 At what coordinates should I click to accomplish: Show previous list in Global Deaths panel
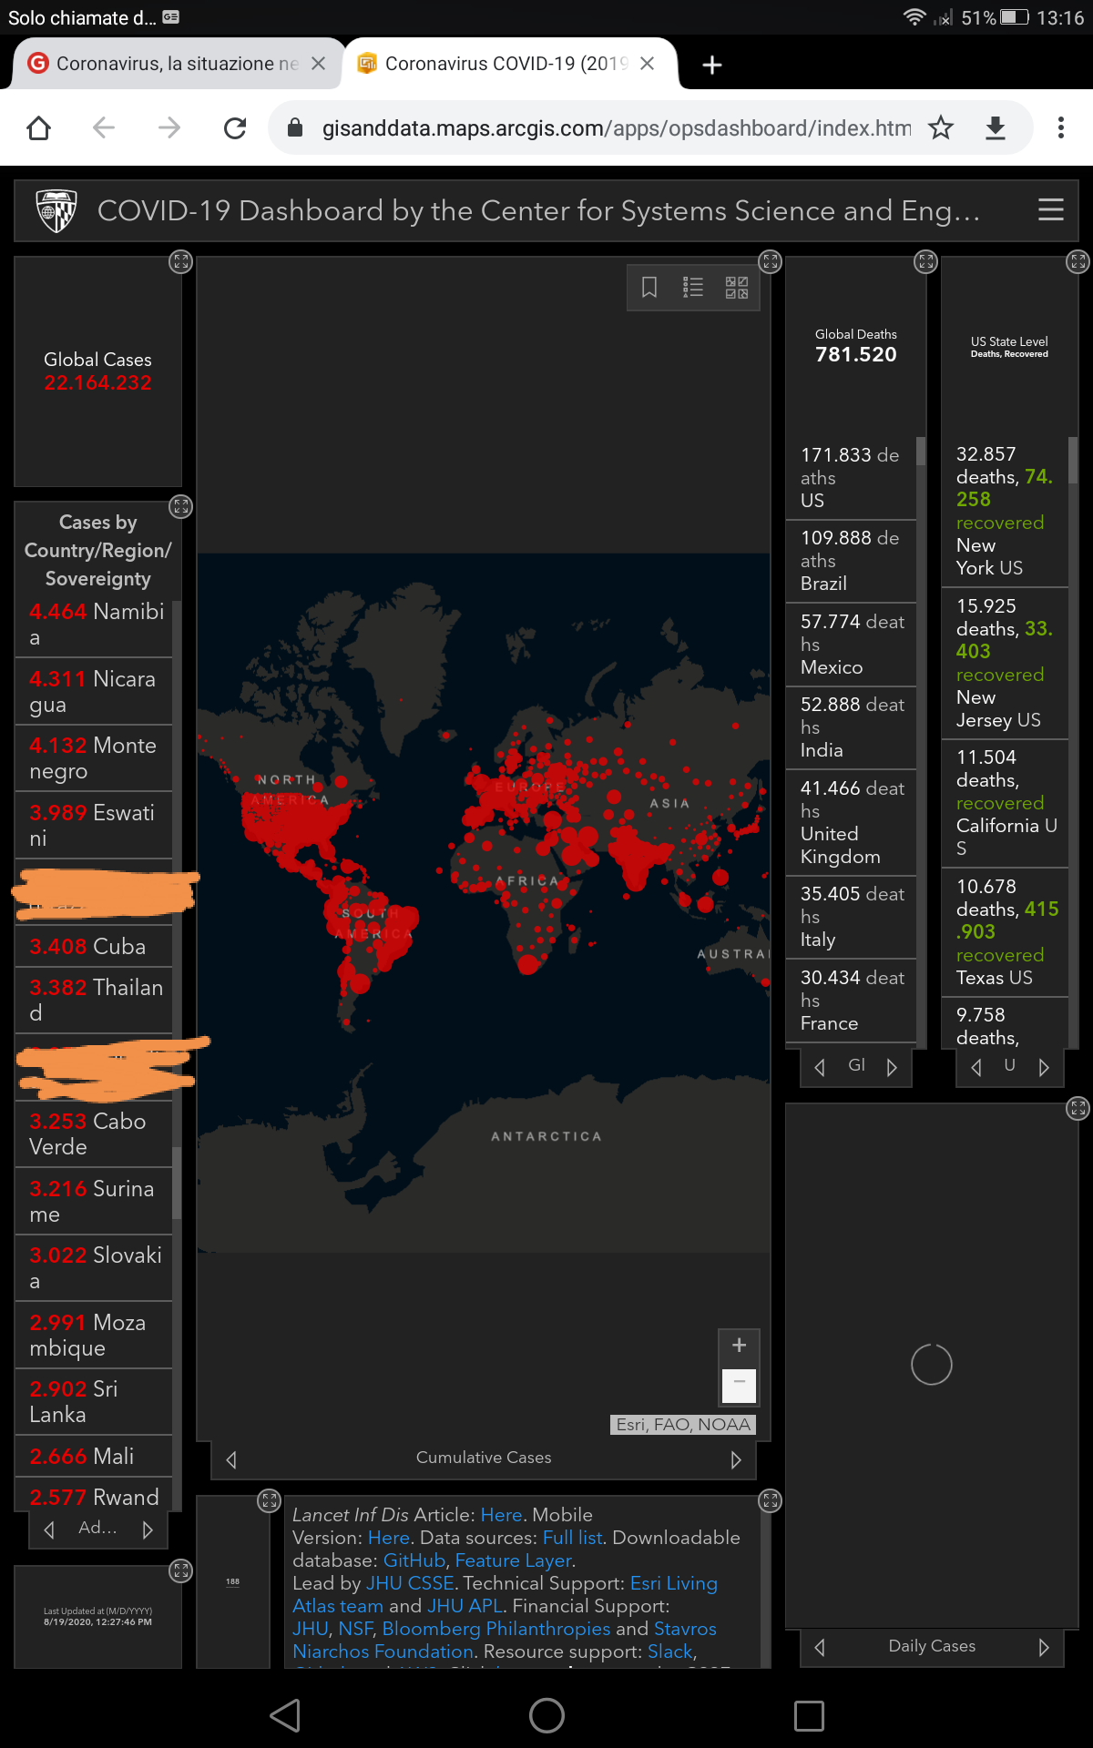click(x=820, y=1067)
